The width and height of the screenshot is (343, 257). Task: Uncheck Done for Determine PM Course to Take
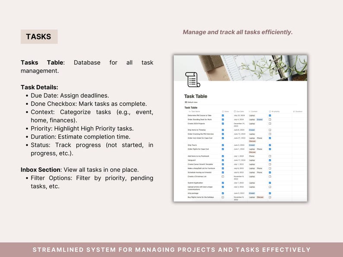click(x=222, y=116)
